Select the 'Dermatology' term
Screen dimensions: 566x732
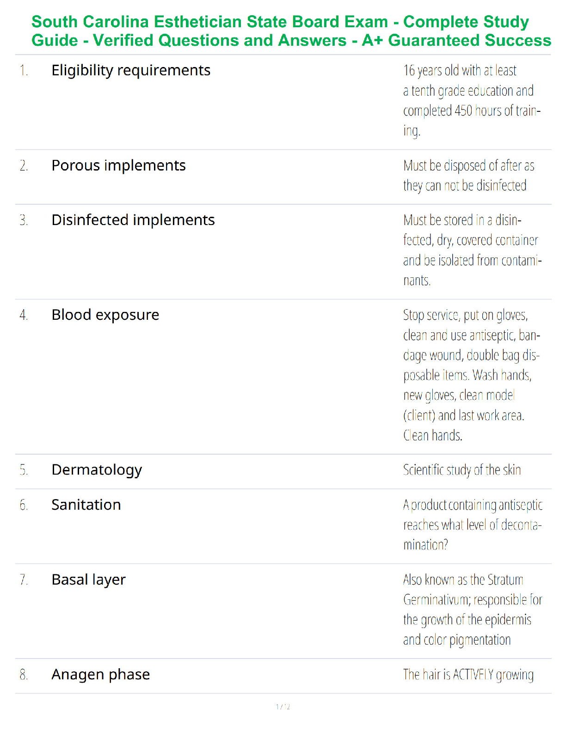pyautogui.click(x=97, y=470)
